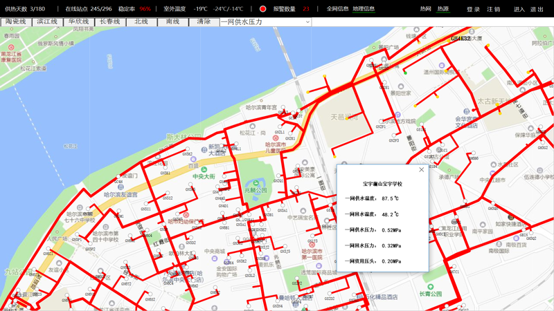Open the 全网信息 view
This screenshot has height=311, width=554.
tap(337, 9)
